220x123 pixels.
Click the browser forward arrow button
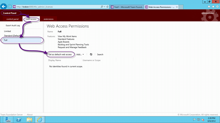(10, 6)
